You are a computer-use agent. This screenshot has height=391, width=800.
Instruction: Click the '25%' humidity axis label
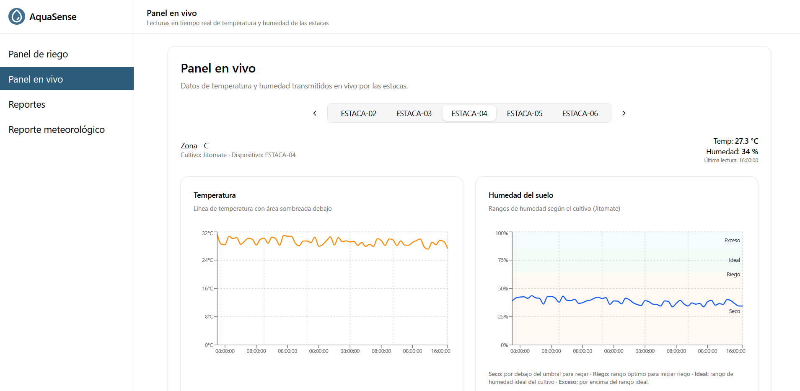(503, 317)
